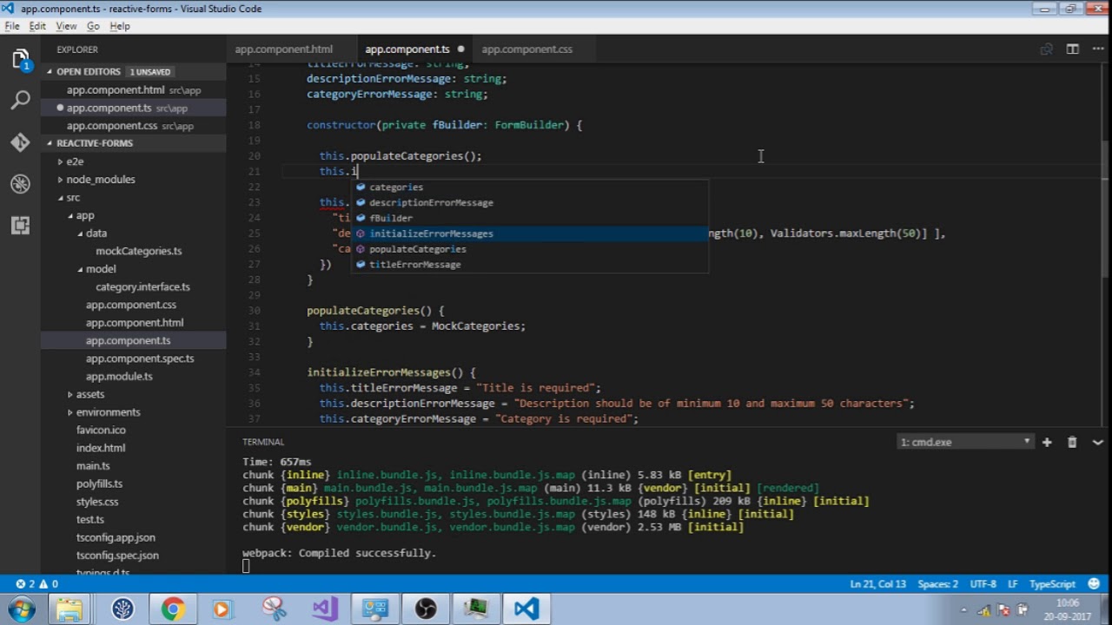Open the Source Control view
1112x625 pixels.
click(x=20, y=142)
